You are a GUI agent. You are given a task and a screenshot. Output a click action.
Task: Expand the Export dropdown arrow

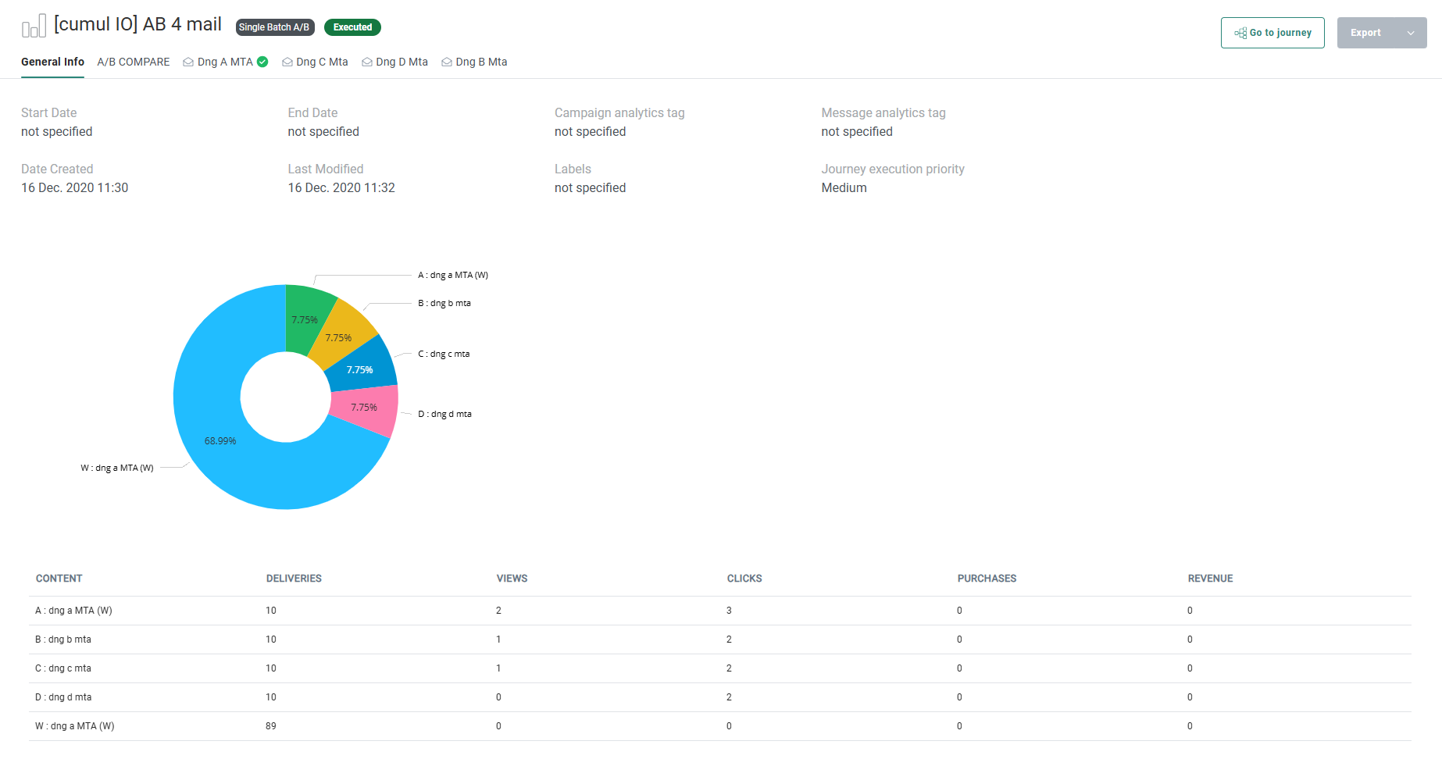[x=1410, y=33]
